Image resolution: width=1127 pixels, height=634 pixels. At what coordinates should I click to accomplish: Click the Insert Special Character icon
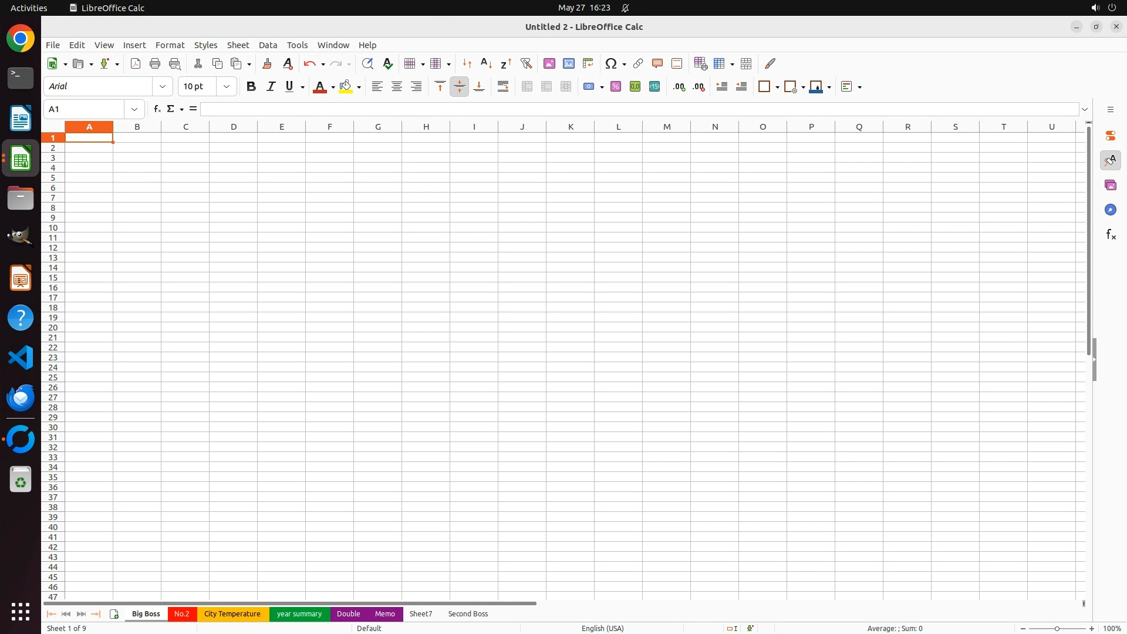[x=611, y=63]
